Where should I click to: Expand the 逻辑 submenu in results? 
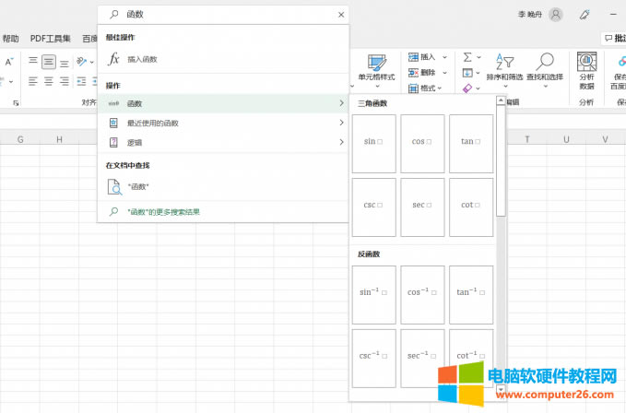[x=341, y=143]
